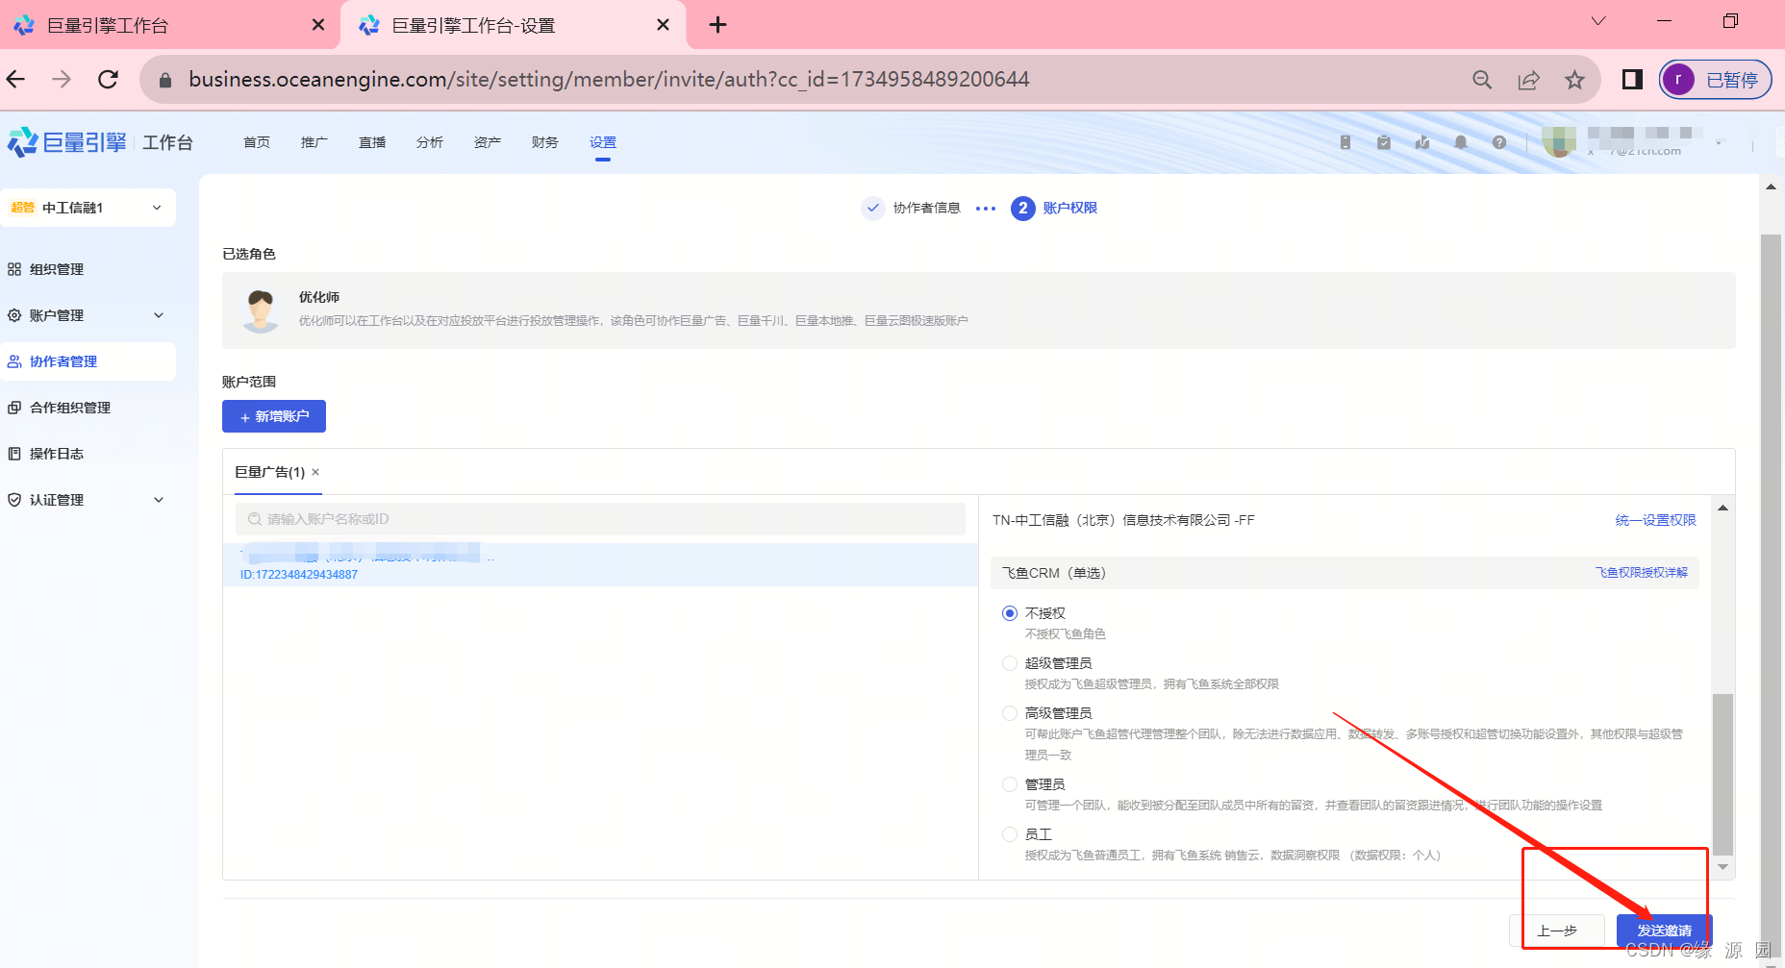The image size is (1785, 968).
Task: Expand the 账户管理 chevron
Action: [159, 315]
